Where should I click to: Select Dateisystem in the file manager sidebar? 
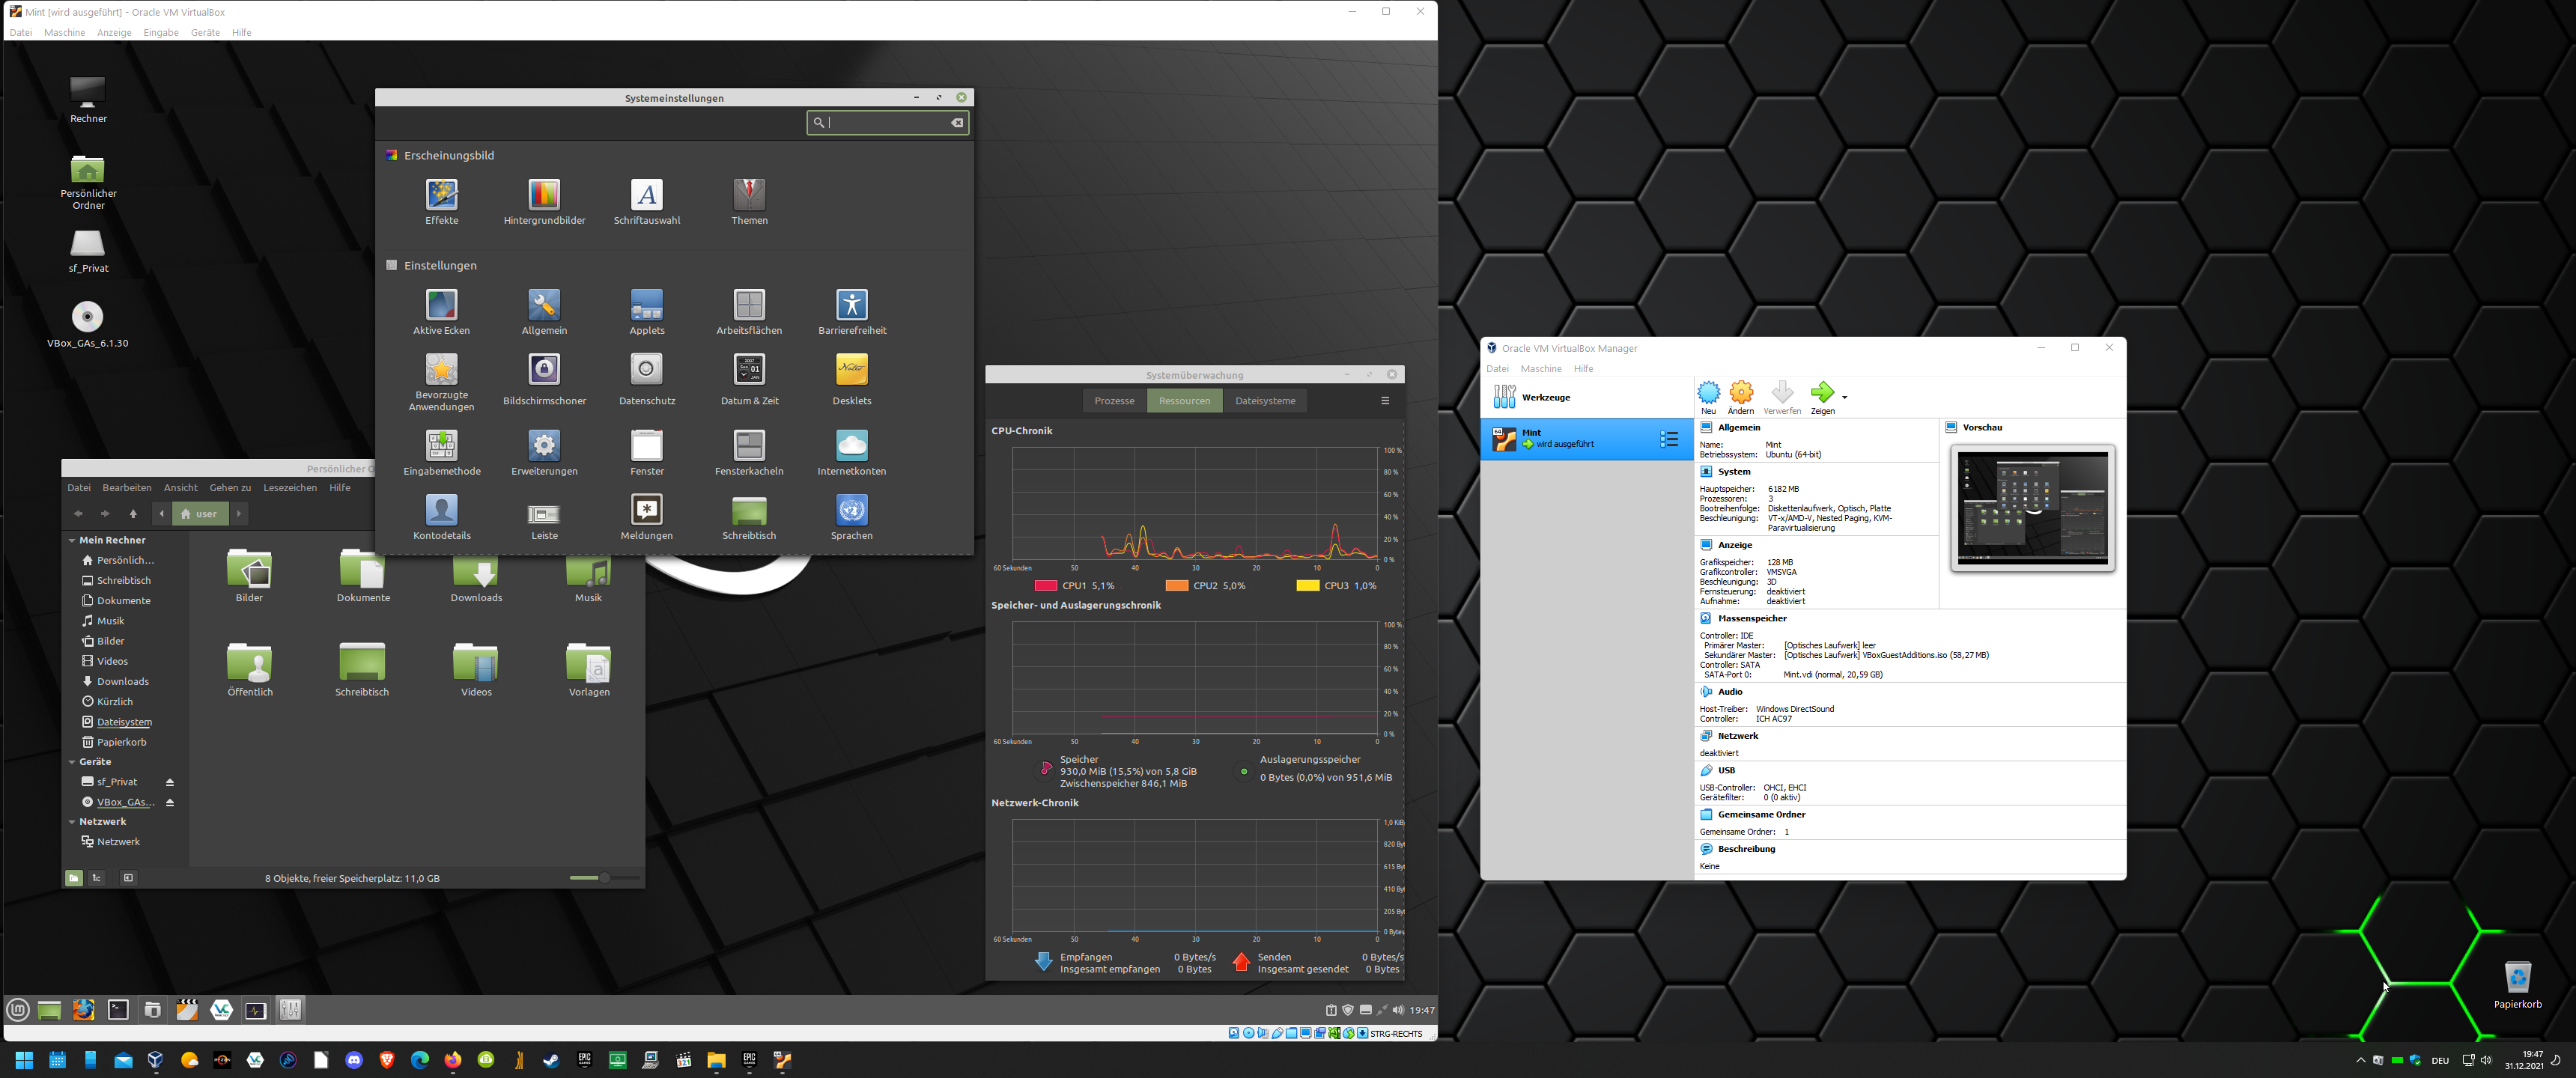(x=124, y=722)
